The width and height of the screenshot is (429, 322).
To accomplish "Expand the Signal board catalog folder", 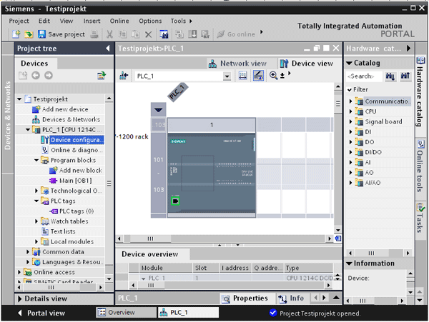I will [350, 122].
